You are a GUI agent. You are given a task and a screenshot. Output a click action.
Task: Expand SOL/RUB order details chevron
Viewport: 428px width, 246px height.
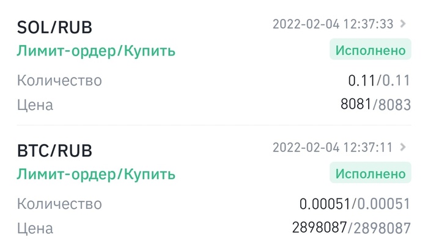(403, 24)
